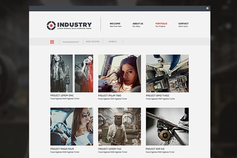Close the preview window with X
Screen dimensions: 237x158
tap(207, 8)
